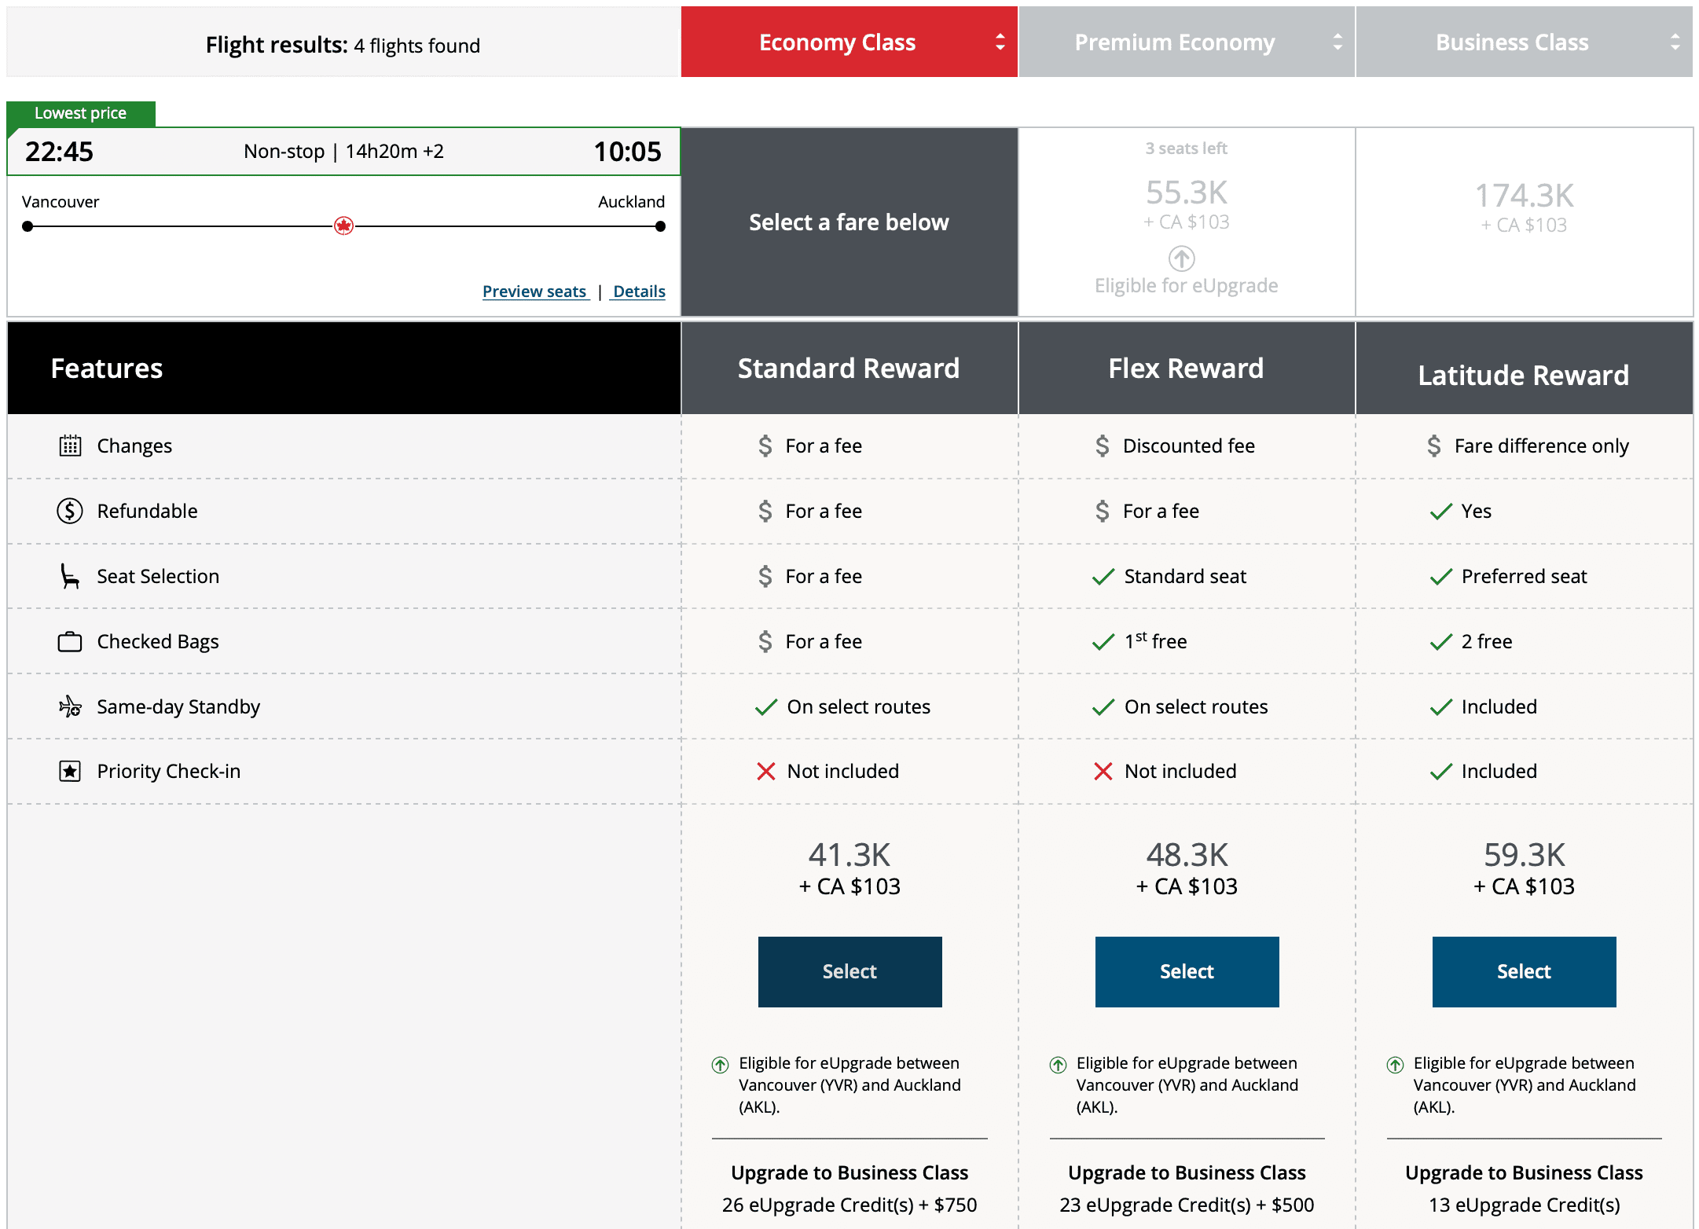
Task: Select the Flex Reward fare for 48.3K
Action: pyautogui.click(x=1187, y=971)
